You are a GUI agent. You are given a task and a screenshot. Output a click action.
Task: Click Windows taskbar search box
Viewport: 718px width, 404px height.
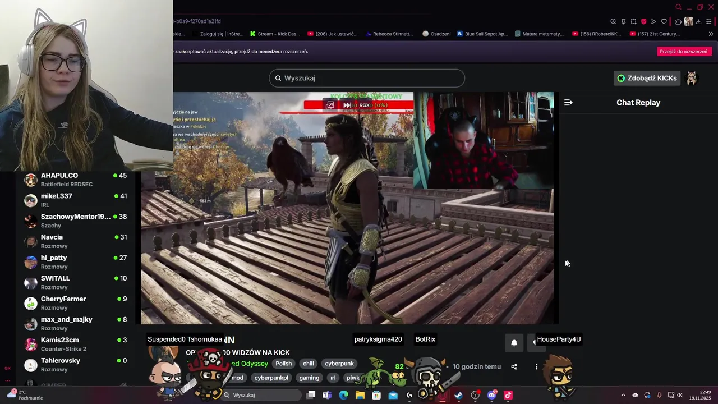[x=261, y=395]
